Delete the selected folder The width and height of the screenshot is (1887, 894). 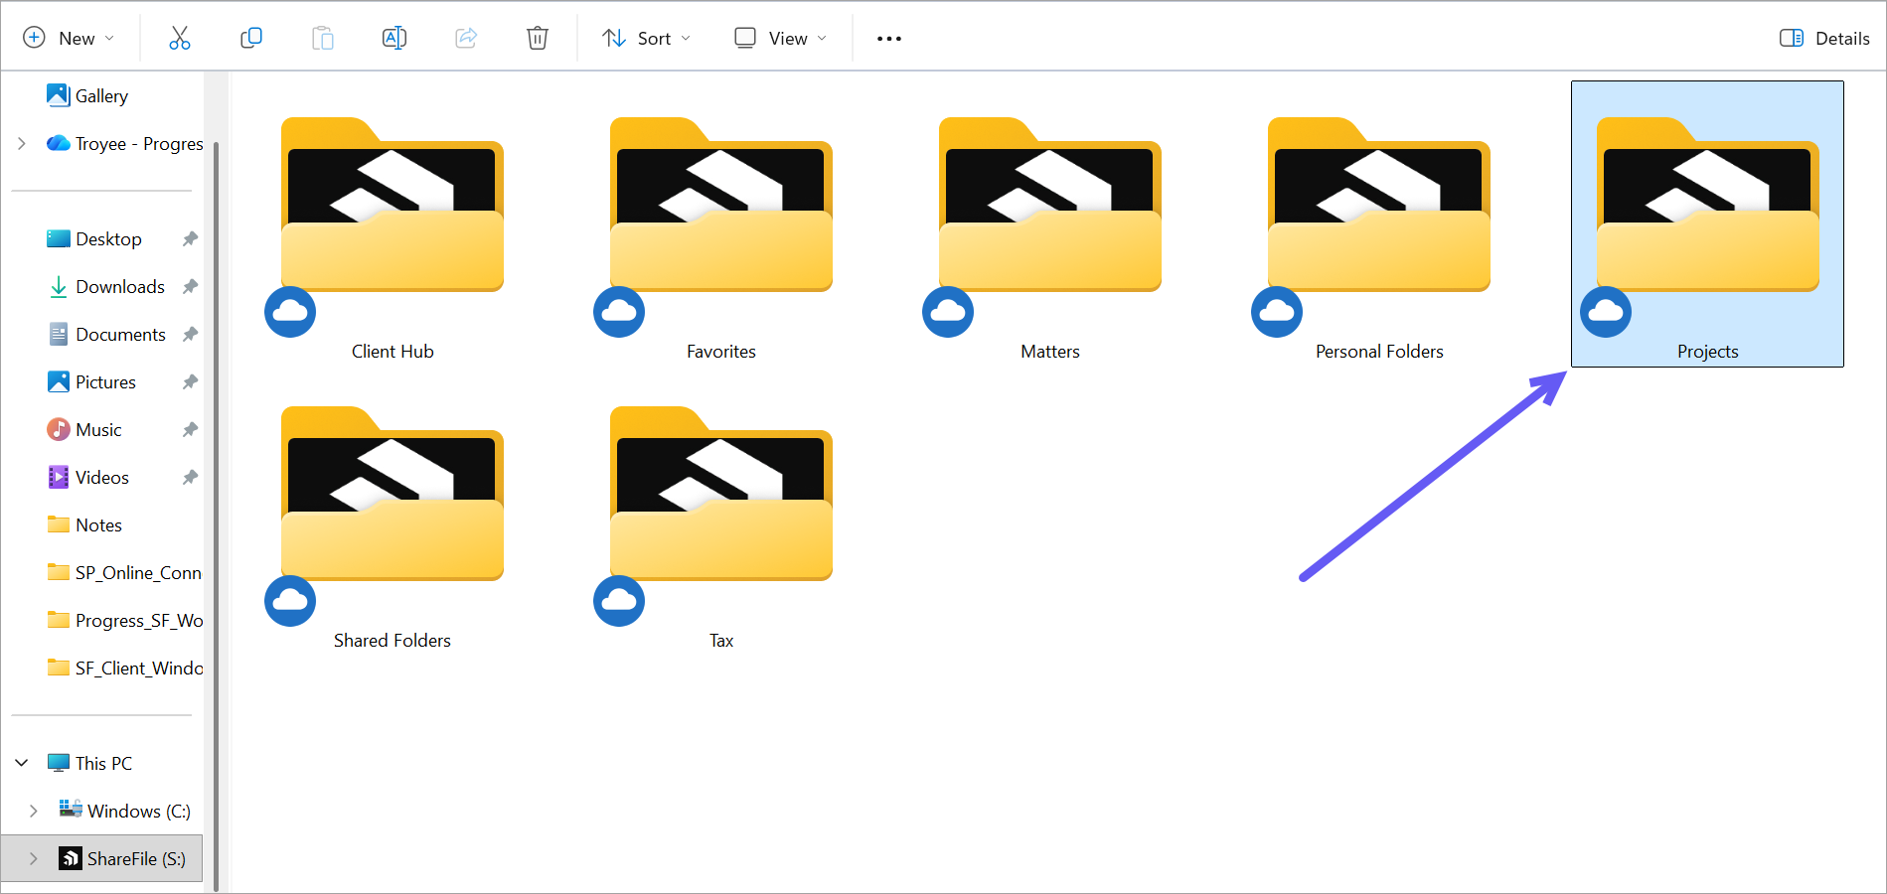tap(537, 38)
